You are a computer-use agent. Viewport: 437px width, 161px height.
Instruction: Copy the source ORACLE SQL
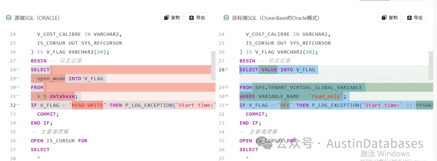click(x=172, y=17)
